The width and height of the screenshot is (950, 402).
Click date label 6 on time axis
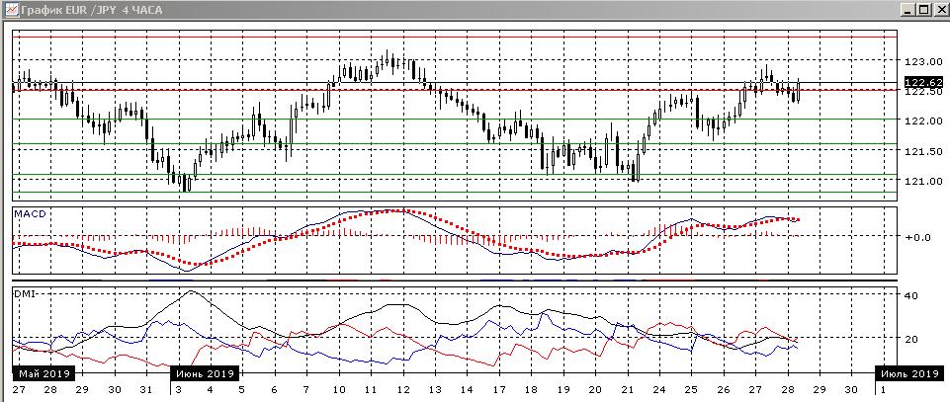(x=274, y=389)
